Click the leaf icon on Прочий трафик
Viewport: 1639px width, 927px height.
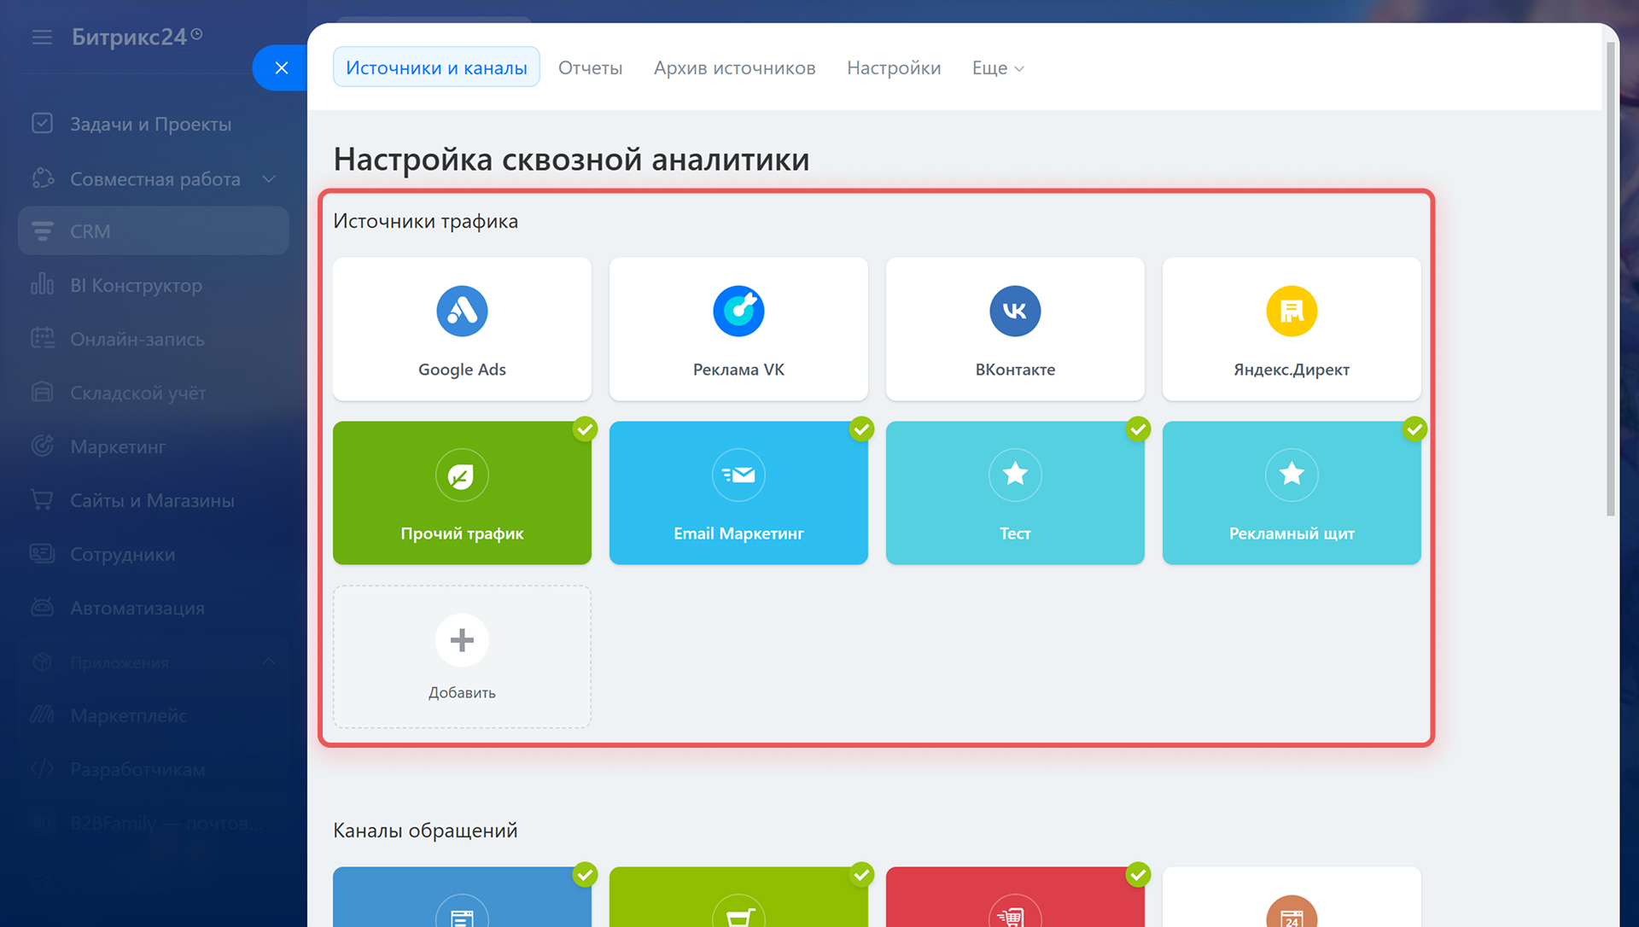pos(462,475)
